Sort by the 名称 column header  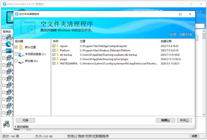65,41
